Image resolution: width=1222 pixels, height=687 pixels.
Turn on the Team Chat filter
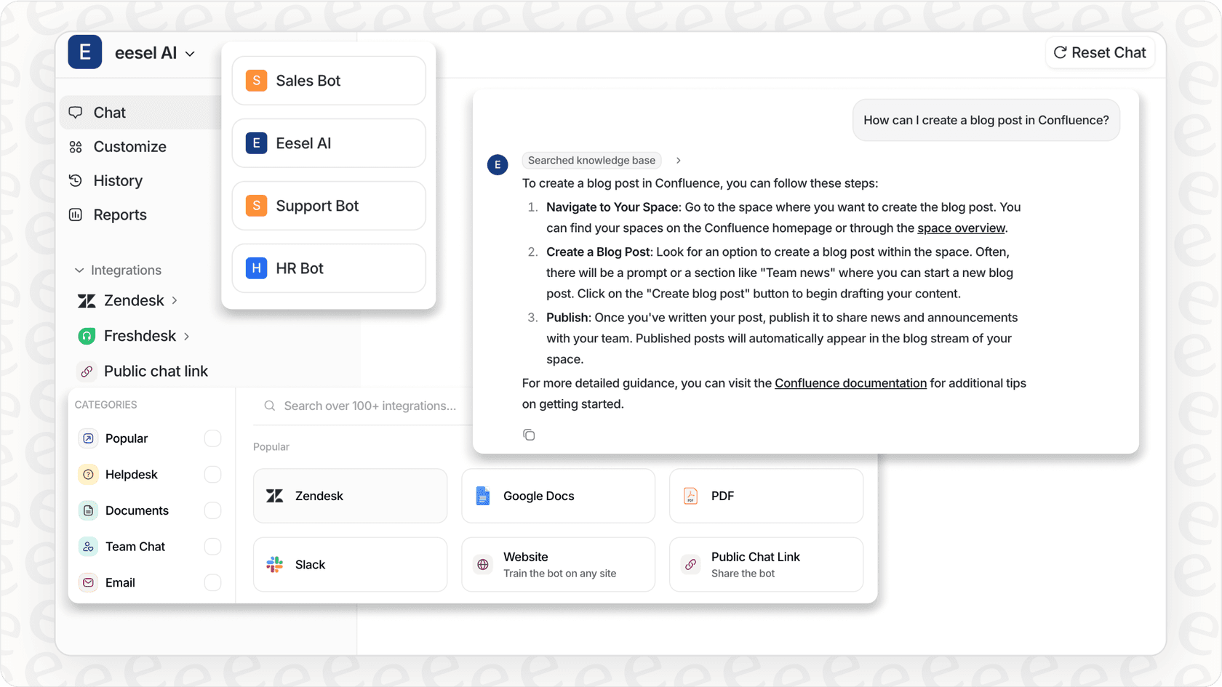(212, 546)
